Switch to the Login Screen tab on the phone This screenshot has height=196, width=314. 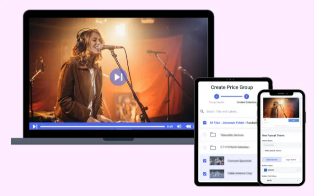click(x=291, y=160)
